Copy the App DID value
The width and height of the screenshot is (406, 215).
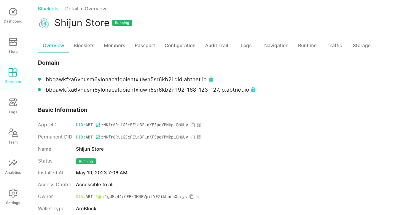point(193,125)
